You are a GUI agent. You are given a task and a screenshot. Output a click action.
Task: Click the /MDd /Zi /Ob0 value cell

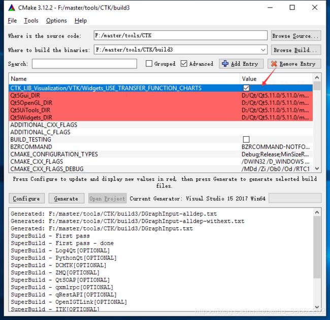[x=276, y=169]
